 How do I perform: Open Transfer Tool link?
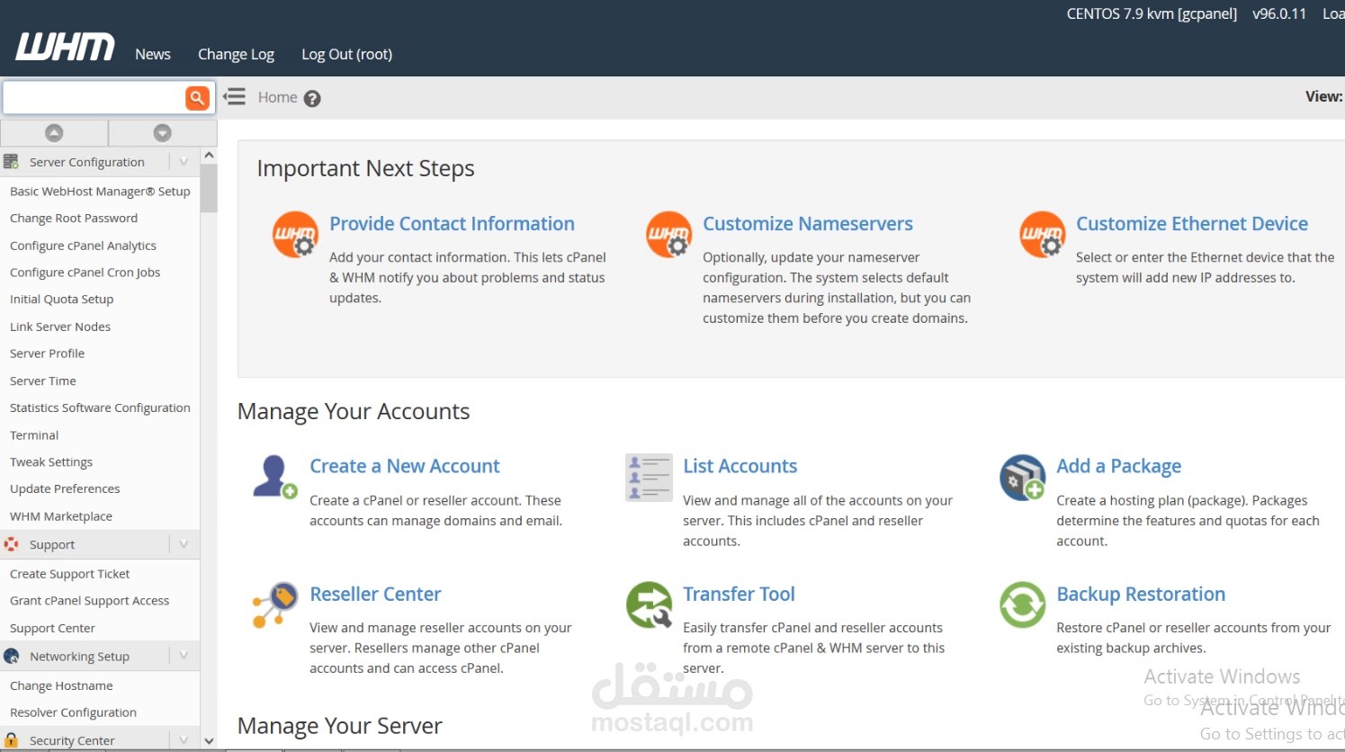click(x=739, y=594)
